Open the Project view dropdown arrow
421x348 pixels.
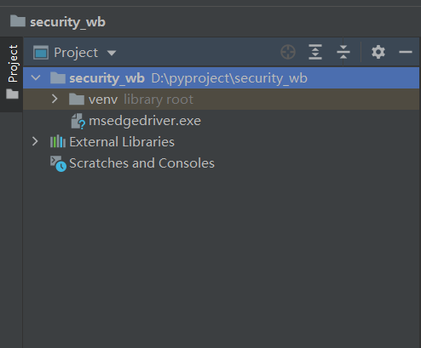[x=112, y=53]
